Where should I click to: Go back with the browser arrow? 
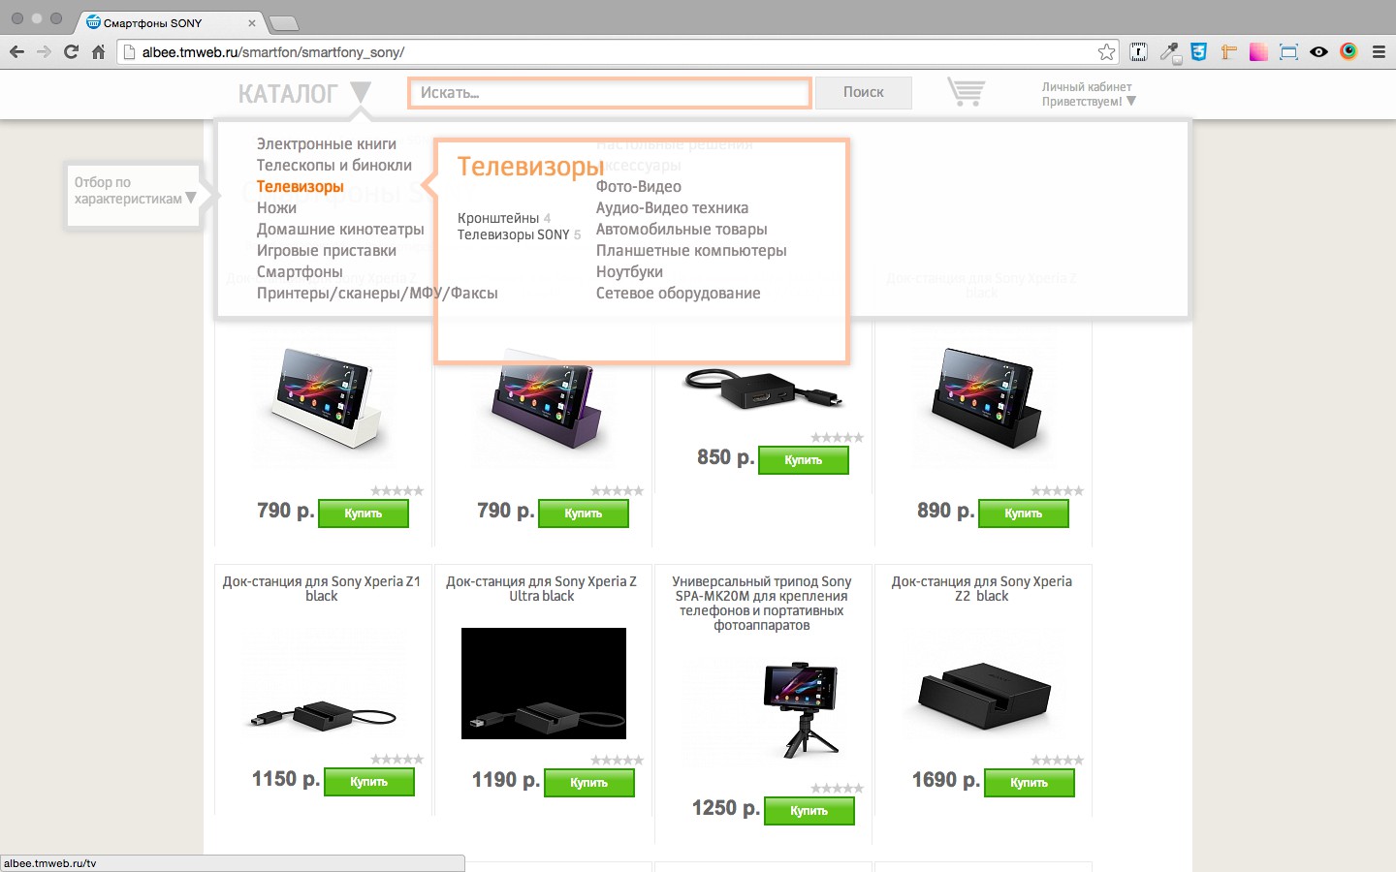click(x=16, y=52)
